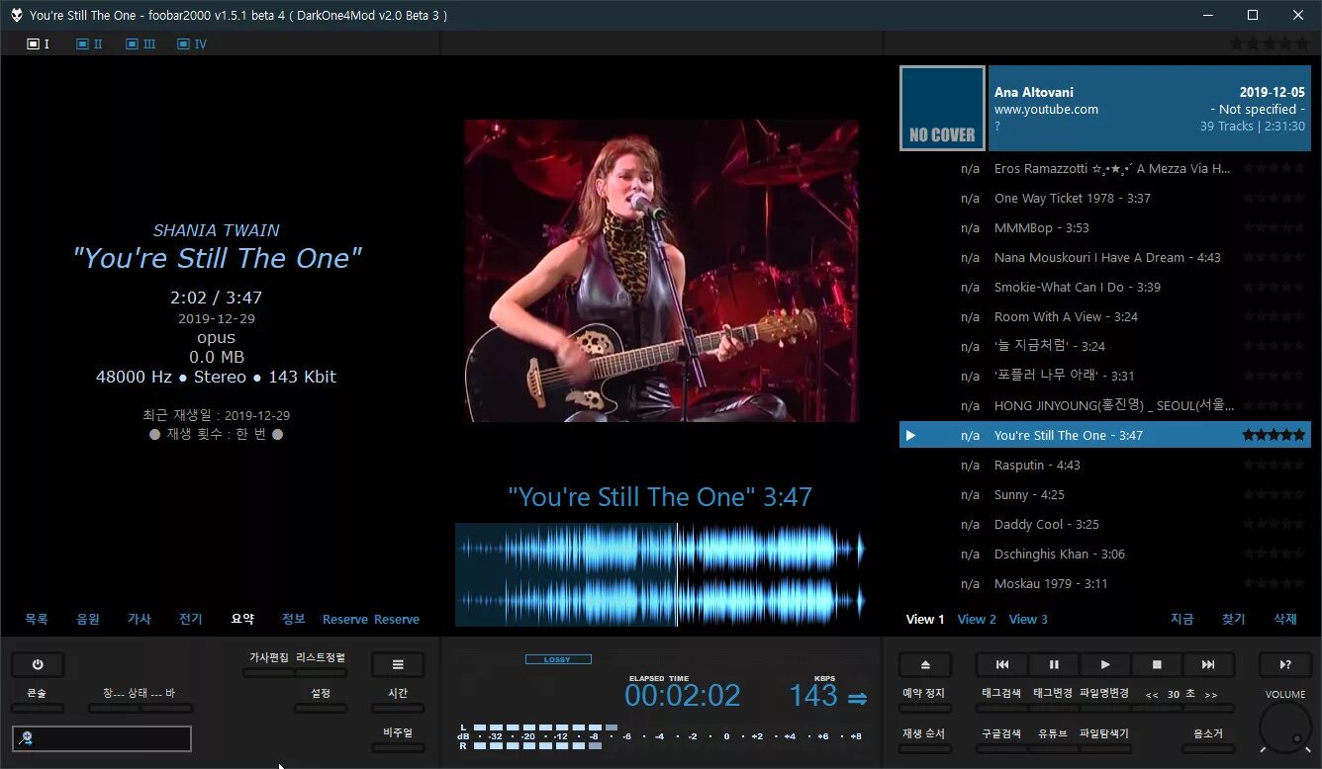Click the waveform seekbar to seek

(660, 574)
